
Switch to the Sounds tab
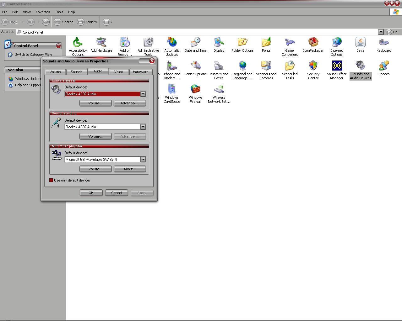coord(76,72)
